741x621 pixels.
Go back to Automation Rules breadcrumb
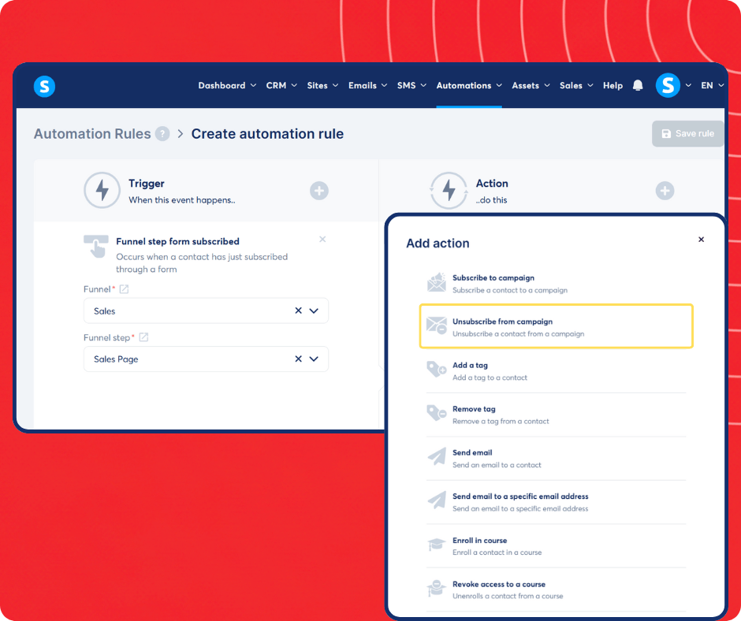[92, 134]
